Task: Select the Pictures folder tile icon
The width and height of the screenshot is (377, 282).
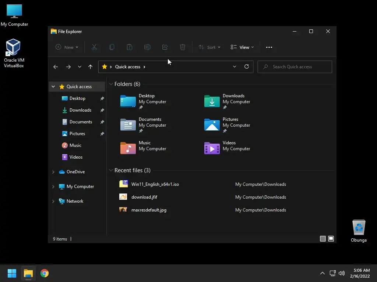Action: pos(212,124)
